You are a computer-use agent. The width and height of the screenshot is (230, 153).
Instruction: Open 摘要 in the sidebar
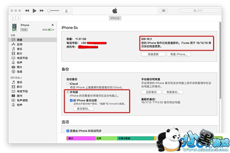(33, 40)
